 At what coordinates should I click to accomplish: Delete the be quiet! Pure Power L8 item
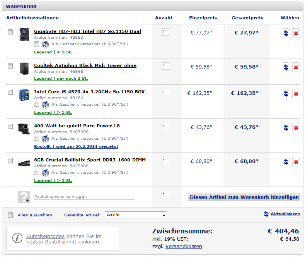[x=296, y=127]
